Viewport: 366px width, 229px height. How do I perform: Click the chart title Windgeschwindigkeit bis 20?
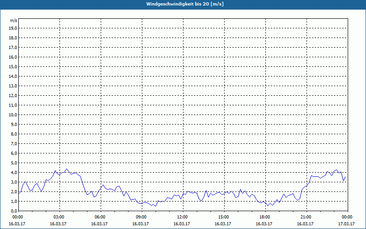tap(185, 4)
